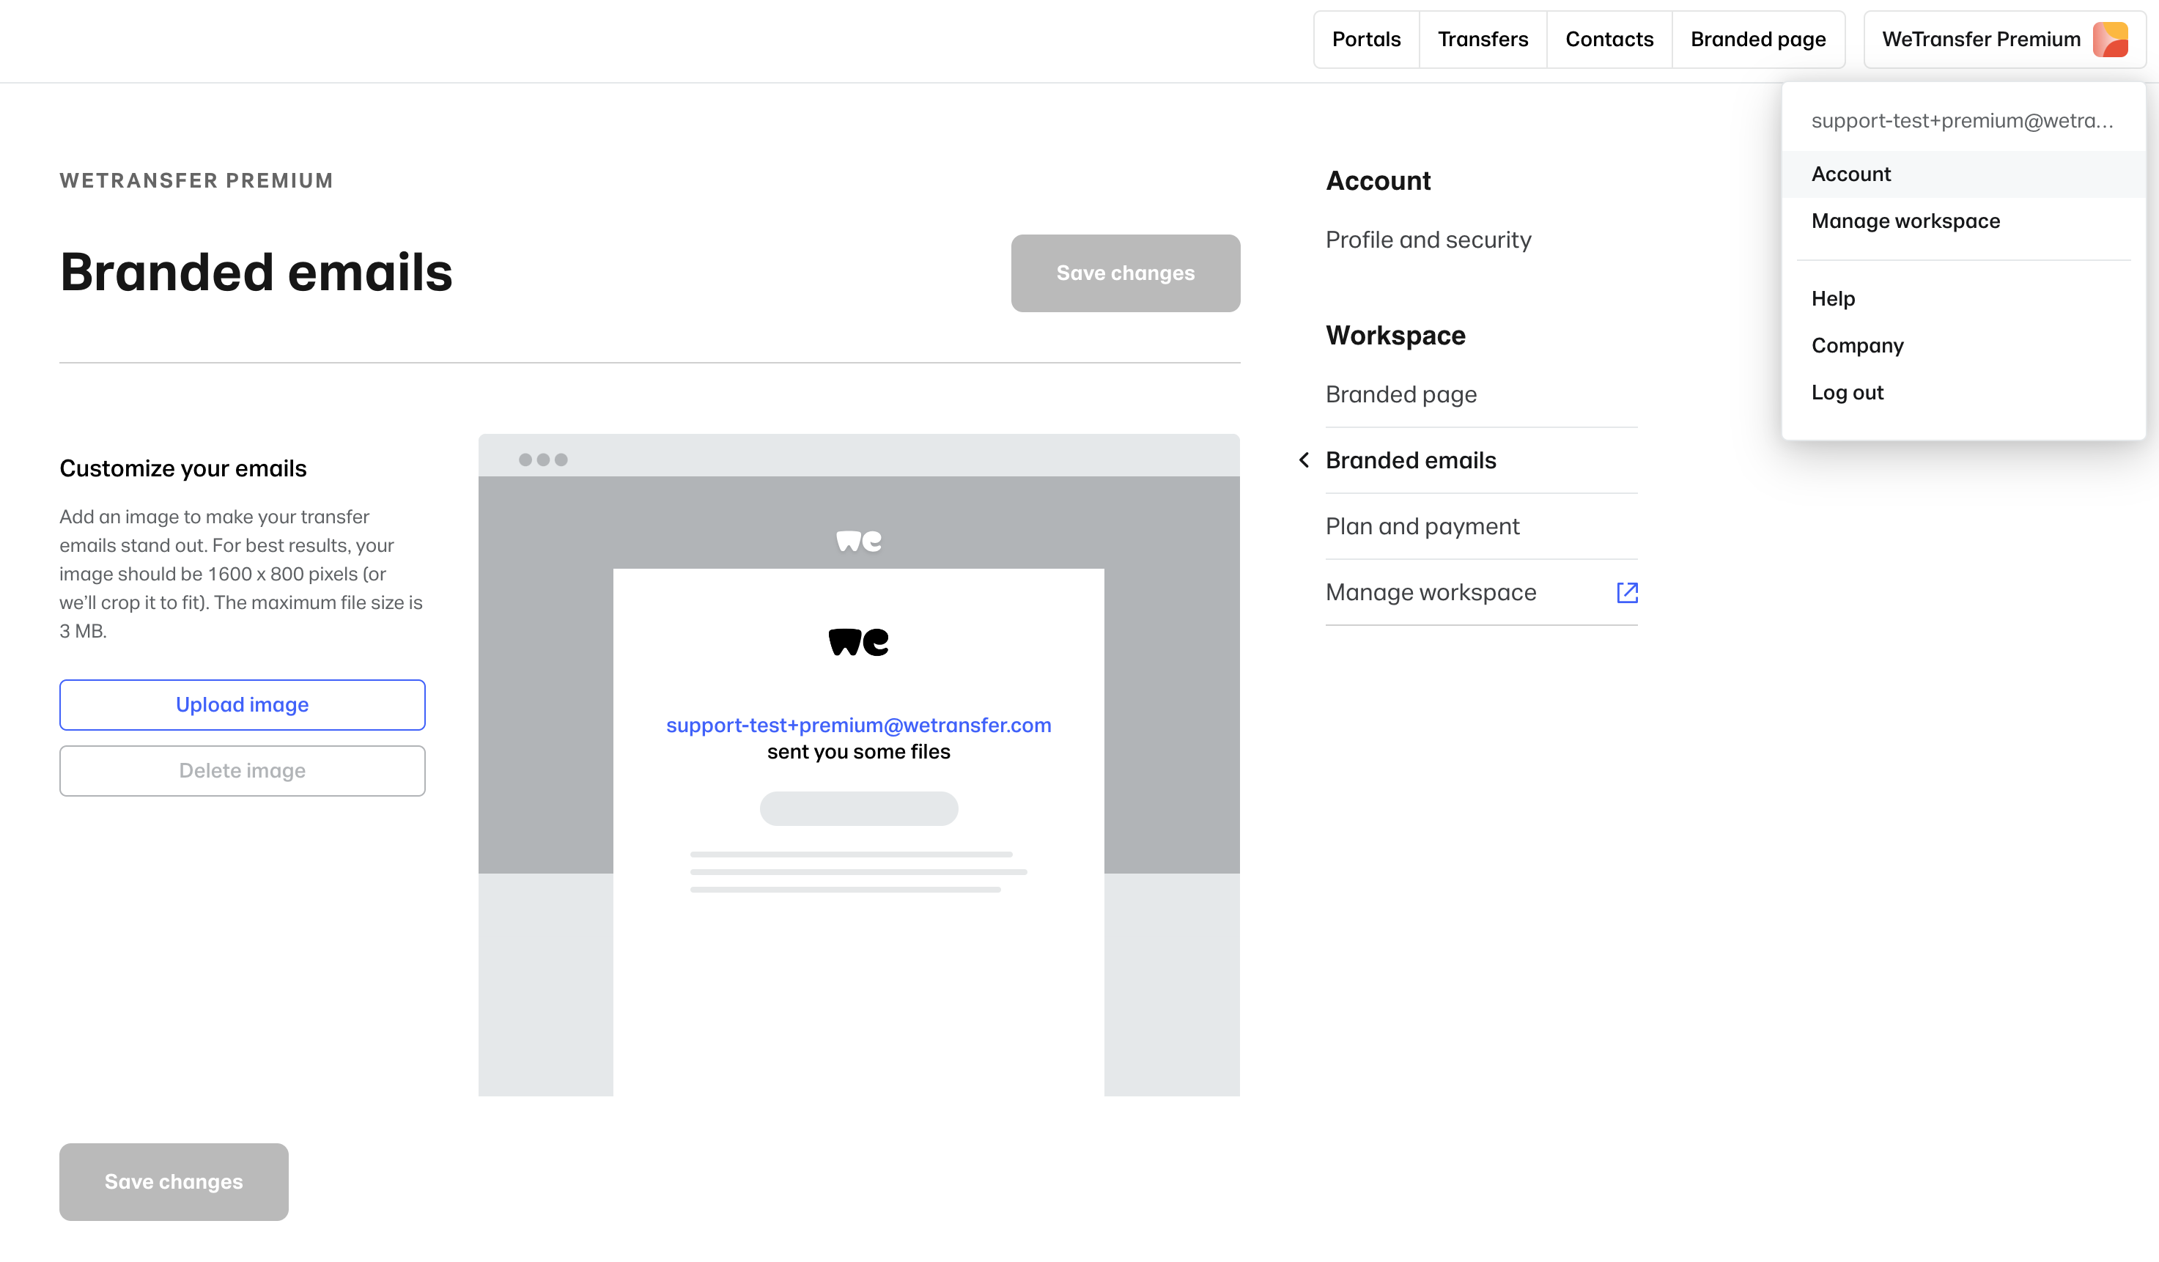Click the three dots in preview window bar

543,460
